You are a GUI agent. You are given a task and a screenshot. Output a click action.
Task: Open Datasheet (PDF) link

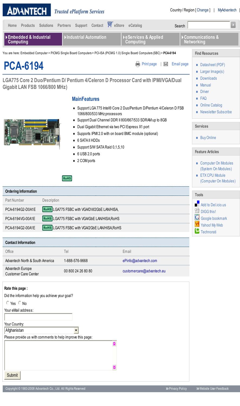(x=212, y=65)
